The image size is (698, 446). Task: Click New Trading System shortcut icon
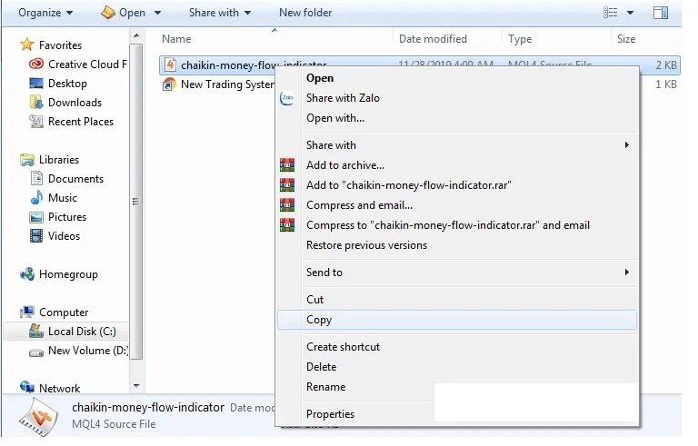[169, 84]
